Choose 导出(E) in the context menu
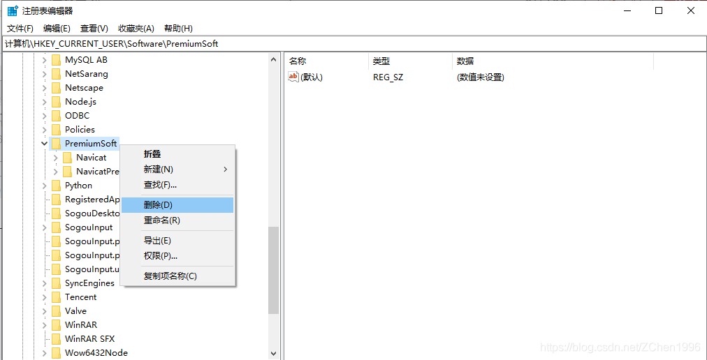This screenshot has height=360, width=707. pos(177,241)
